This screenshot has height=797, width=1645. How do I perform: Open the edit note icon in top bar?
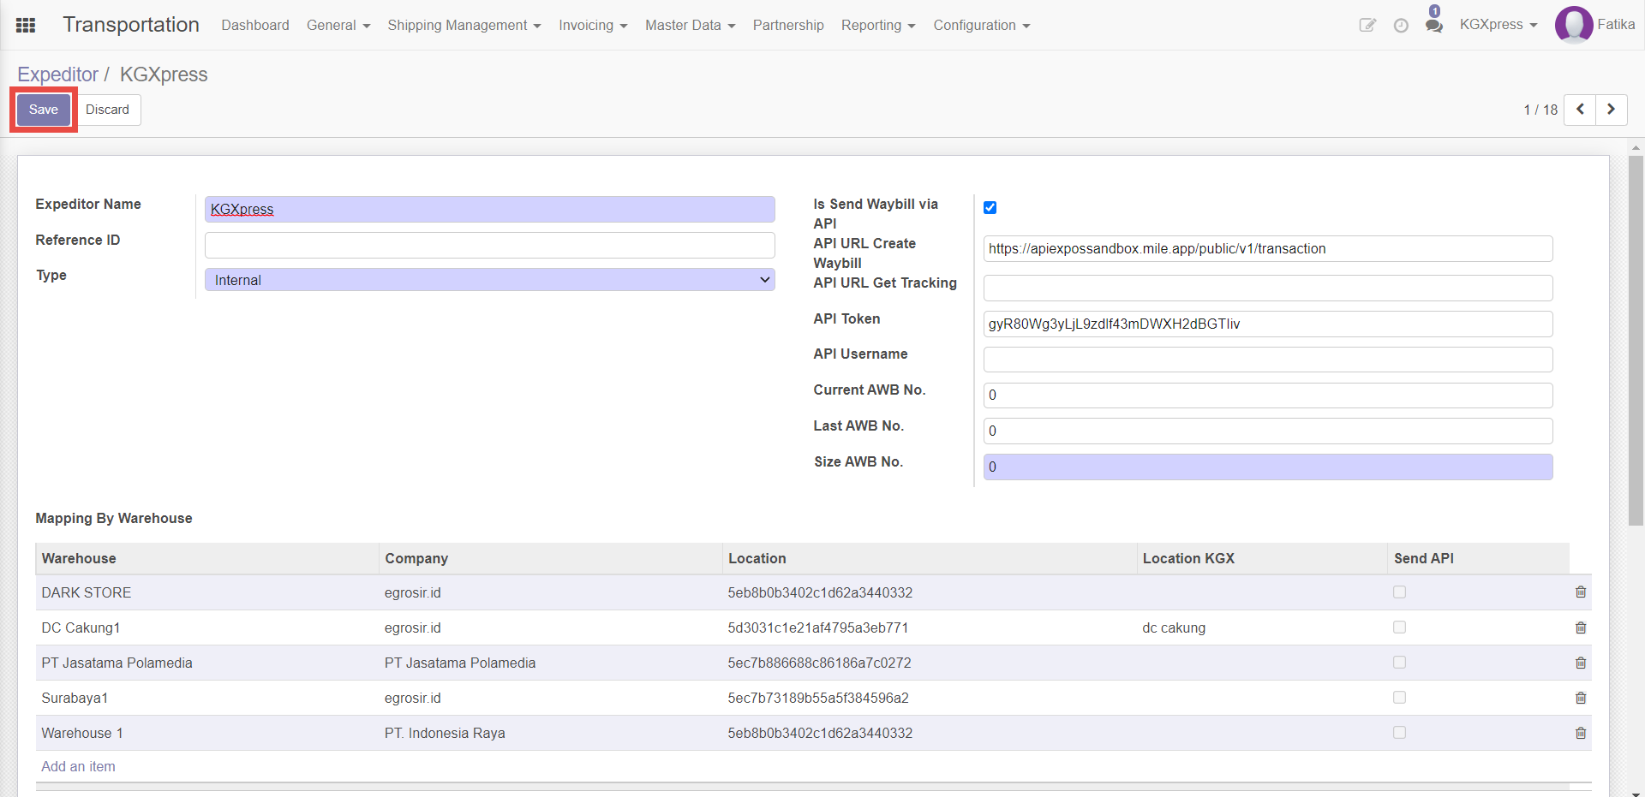[x=1367, y=25]
